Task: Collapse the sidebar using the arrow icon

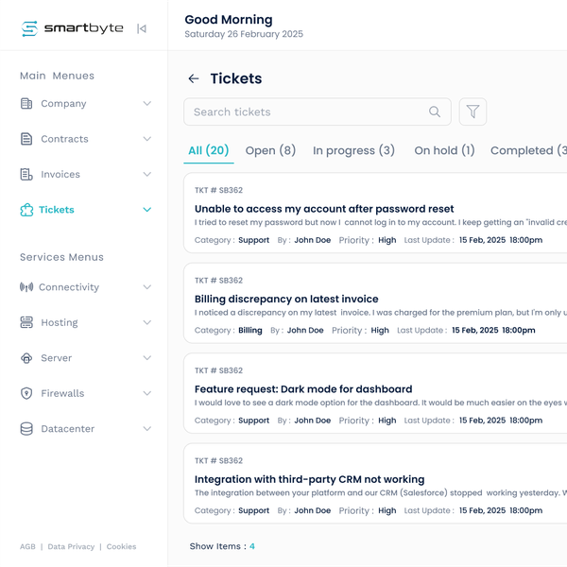Action: [142, 28]
